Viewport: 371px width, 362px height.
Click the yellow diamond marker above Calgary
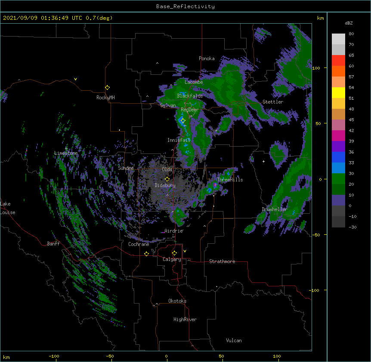tap(174, 253)
